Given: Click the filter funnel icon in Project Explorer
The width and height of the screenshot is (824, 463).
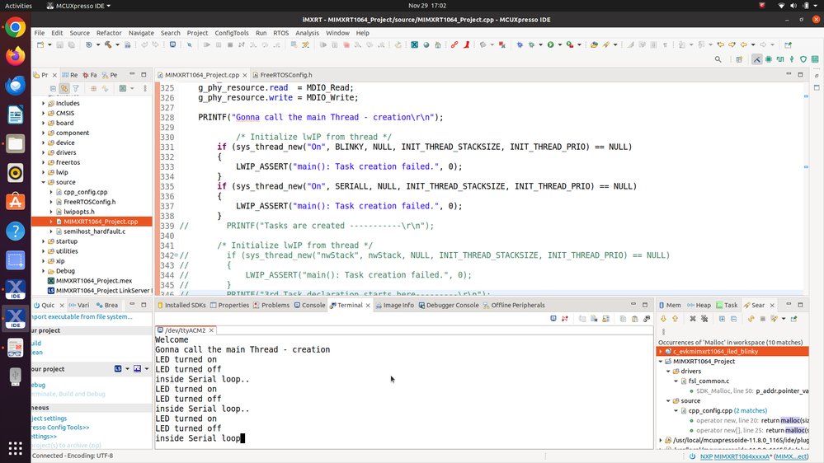Looking at the screenshot, I should tap(76, 89).
